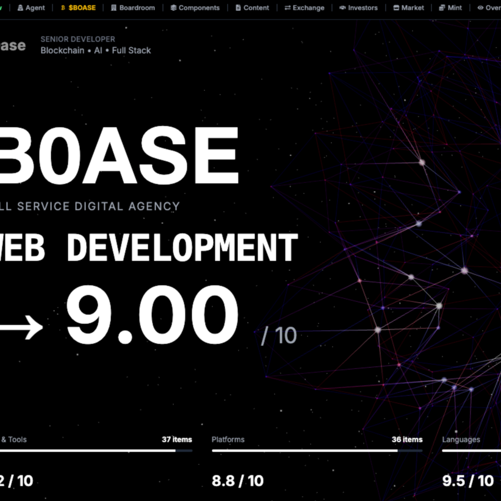Click the Market storefront icon
Screen dimensions: 501x501
click(397, 8)
